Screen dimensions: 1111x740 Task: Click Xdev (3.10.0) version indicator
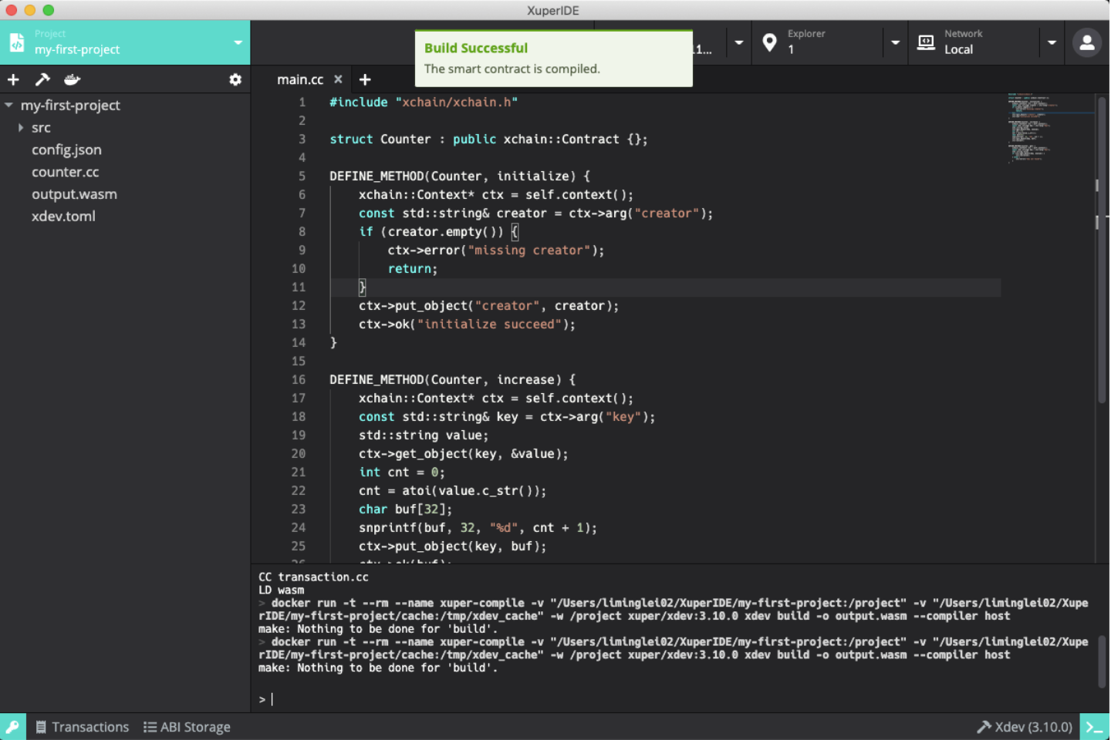1025,727
